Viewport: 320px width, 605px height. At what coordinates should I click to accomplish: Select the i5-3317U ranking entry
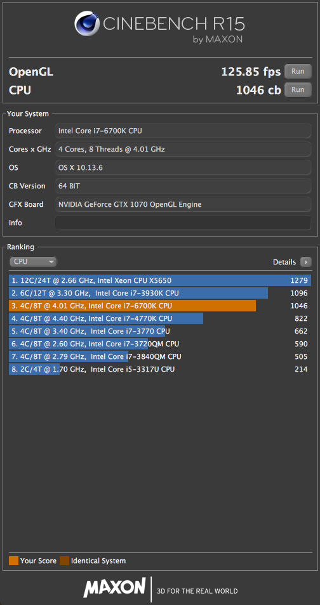point(159,369)
